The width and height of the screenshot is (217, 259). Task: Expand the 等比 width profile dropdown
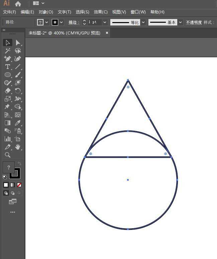coord(143,22)
